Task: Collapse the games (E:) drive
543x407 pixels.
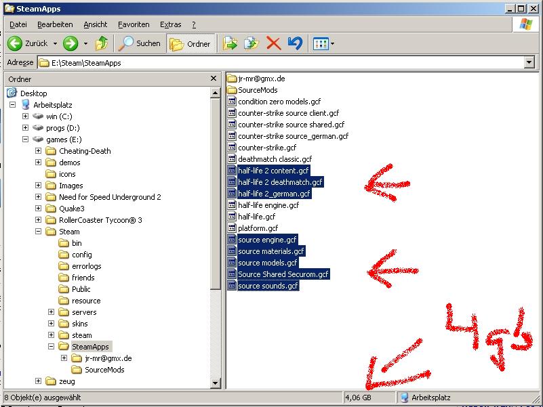Action: (x=25, y=139)
